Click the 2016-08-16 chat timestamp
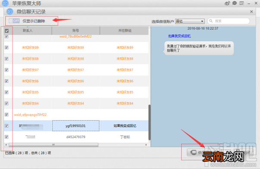Image resolution: width=260 pixels, height=169 pixels. pyautogui.click(x=203, y=28)
